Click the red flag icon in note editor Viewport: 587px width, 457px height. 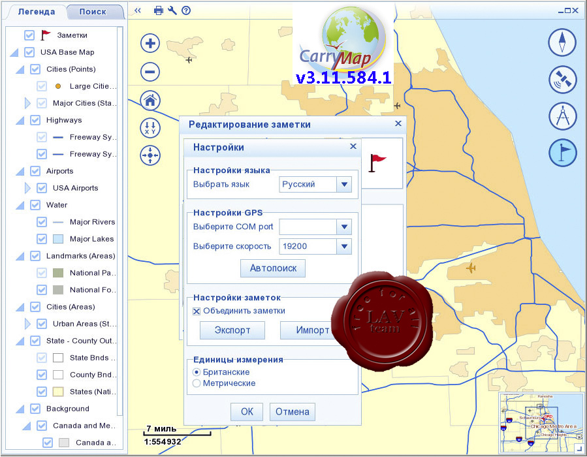coord(377,163)
